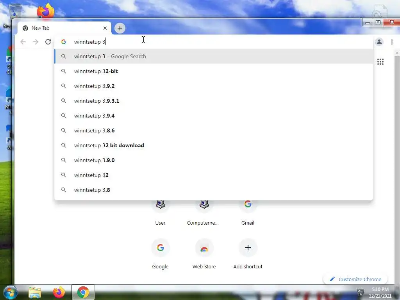Viewport: 400px width, 300px height.
Task: Click search icon beside winntsetup 3.9.2
Action: [64, 86]
